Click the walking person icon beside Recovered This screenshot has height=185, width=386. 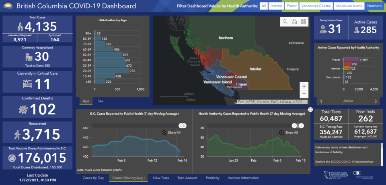[17, 134]
